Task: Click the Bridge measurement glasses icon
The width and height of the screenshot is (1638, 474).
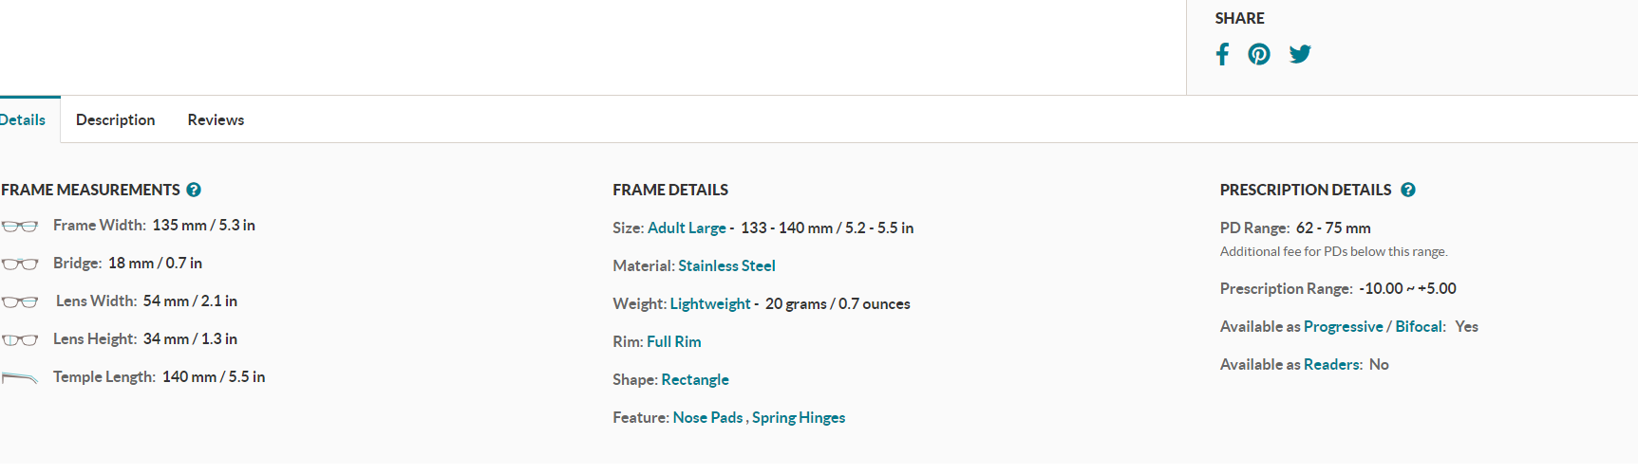Action: point(20,264)
